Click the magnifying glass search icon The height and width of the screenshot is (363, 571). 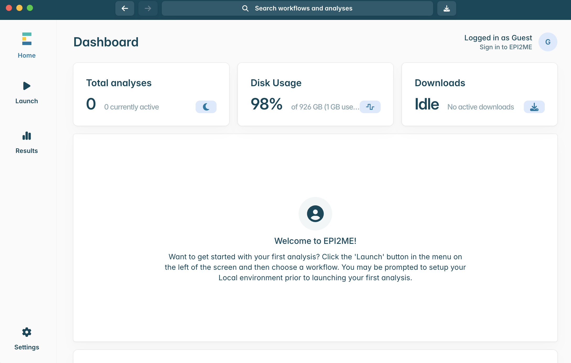pyautogui.click(x=245, y=8)
